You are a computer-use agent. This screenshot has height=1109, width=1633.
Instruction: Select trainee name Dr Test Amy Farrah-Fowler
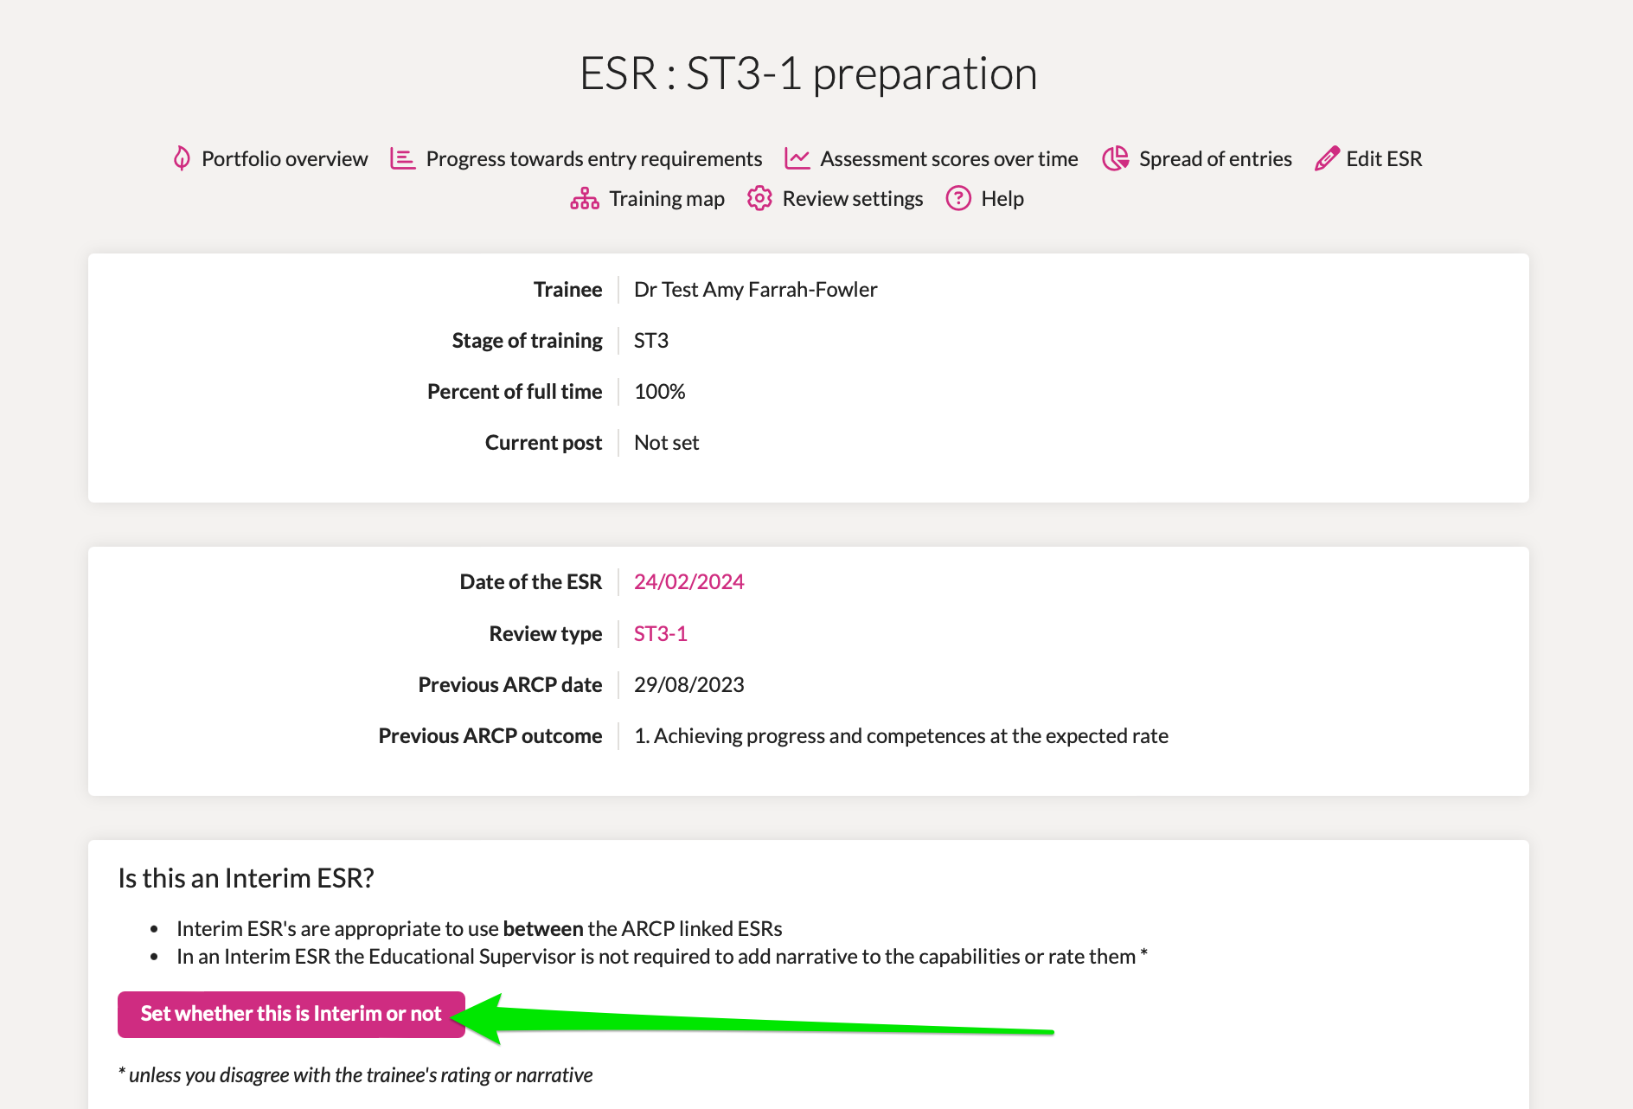755,289
